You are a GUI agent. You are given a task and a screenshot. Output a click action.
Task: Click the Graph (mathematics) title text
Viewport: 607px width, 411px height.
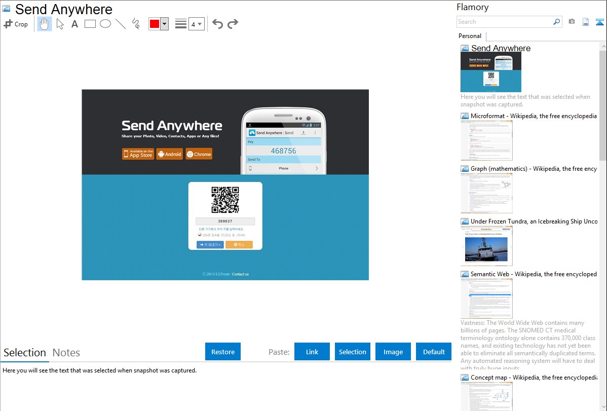pyautogui.click(x=534, y=169)
